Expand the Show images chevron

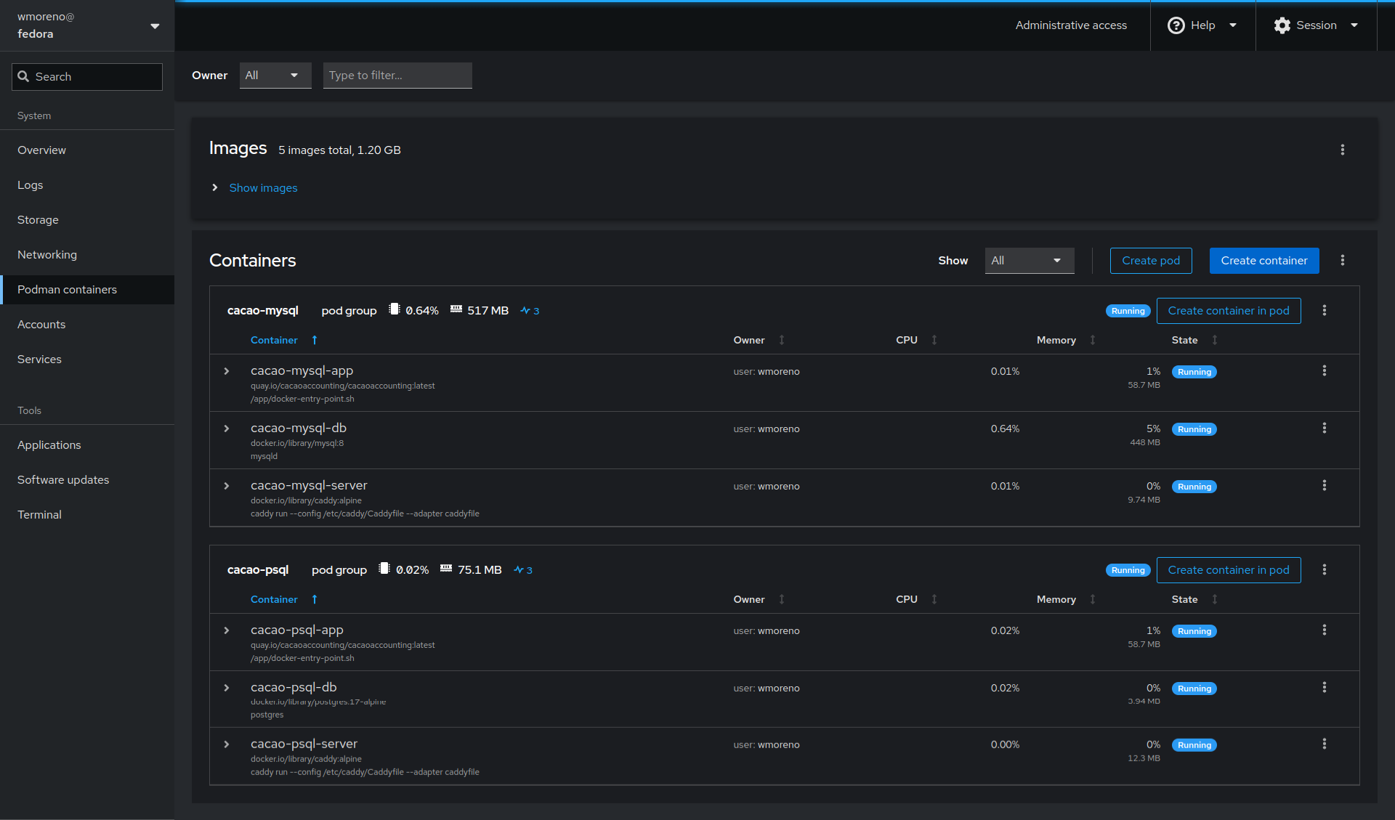click(214, 187)
